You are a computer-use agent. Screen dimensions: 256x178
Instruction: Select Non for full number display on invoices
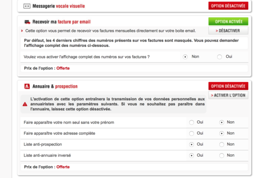(x=185, y=57)
